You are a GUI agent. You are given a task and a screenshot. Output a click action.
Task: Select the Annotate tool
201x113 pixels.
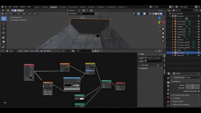pyautogui.click(x=4, y=47)
